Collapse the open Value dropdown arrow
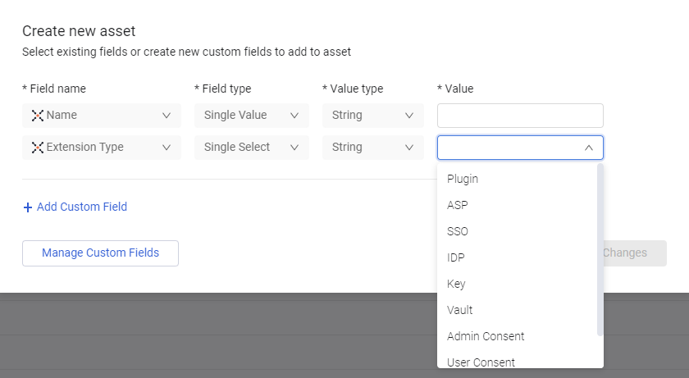Image resolution: width=689 pixels, height=378 pixels. tap(588, 148)
